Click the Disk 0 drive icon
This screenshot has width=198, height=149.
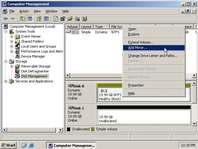[71, 86]
